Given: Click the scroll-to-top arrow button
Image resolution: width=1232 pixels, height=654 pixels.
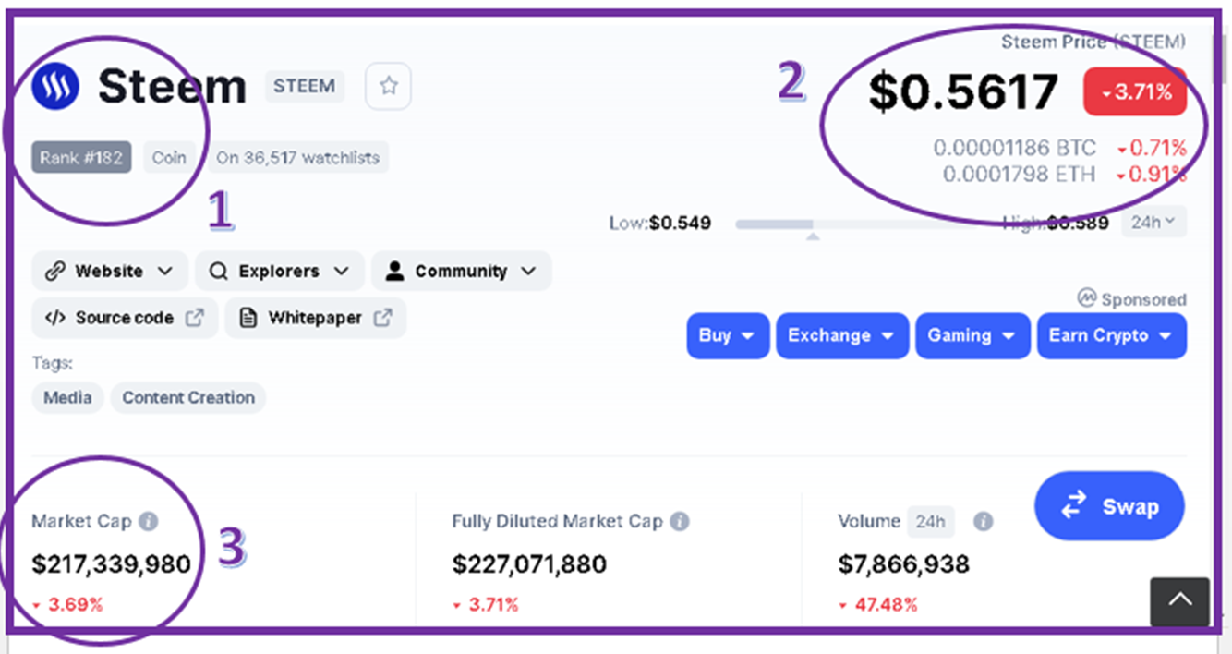Looking at the screenshot, I should tap(1179, 602).
